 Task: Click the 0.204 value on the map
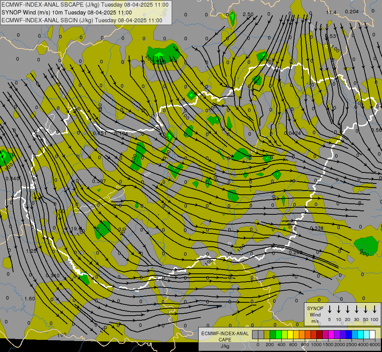[x=352, y=12]
